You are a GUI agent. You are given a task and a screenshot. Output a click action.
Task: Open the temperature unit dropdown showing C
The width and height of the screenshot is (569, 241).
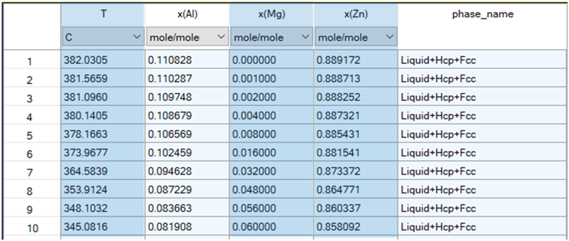(103, 37)
